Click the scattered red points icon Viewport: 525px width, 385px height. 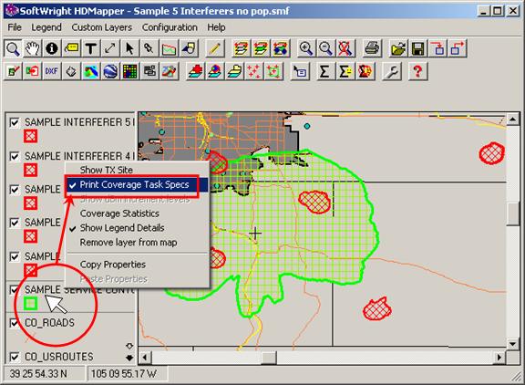tap(253, 71)
